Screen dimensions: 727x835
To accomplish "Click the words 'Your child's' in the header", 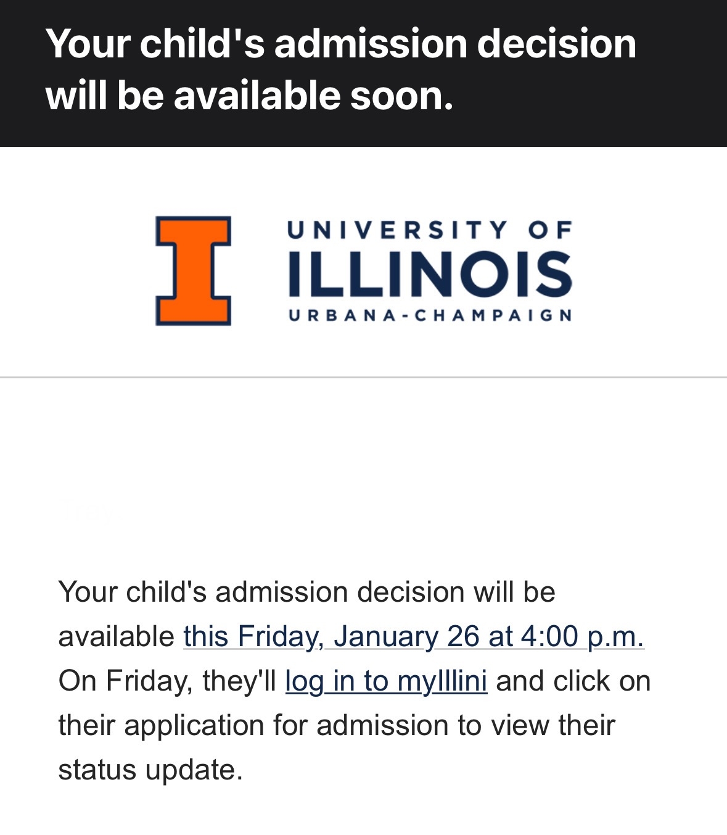I will click(x=155, y=44).
